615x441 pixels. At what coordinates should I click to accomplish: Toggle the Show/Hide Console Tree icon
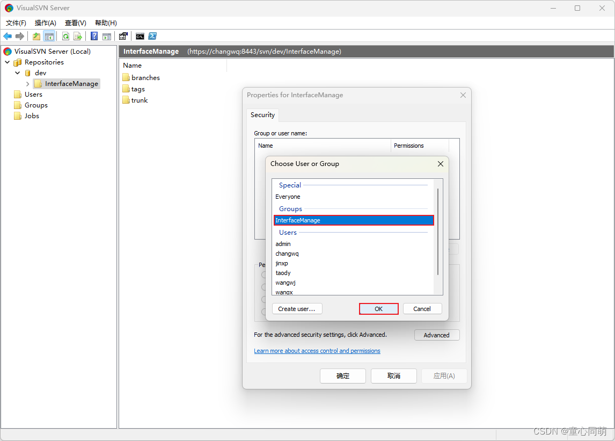point(49,36)
